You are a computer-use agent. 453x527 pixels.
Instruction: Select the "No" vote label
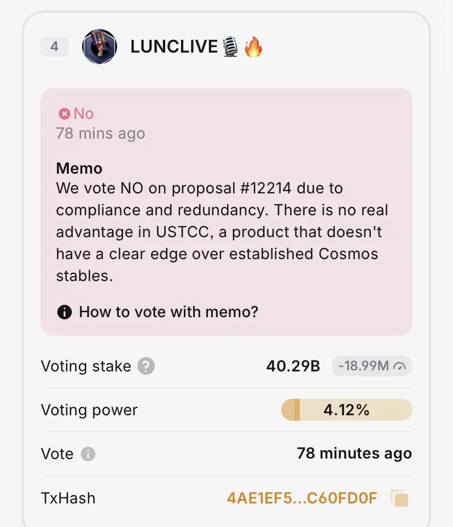point(84,114)
